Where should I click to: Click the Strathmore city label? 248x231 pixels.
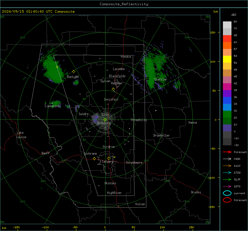134,163
